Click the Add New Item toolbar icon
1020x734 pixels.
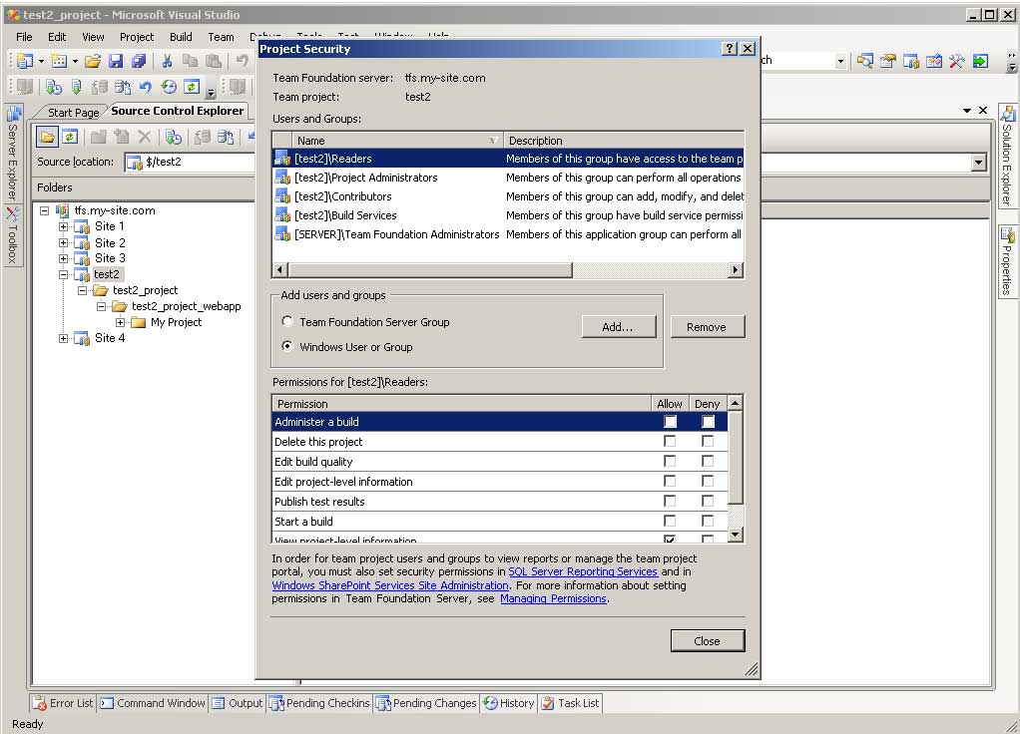click(59, 61)
